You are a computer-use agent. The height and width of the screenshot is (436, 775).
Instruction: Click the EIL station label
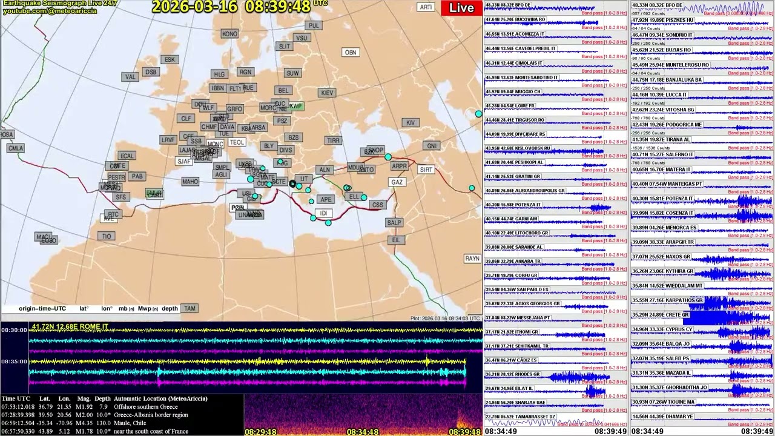[396, 240]
